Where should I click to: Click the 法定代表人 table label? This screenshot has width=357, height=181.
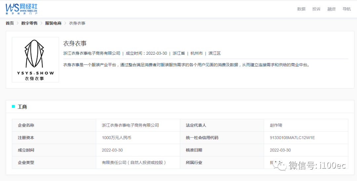click(196, 125)
